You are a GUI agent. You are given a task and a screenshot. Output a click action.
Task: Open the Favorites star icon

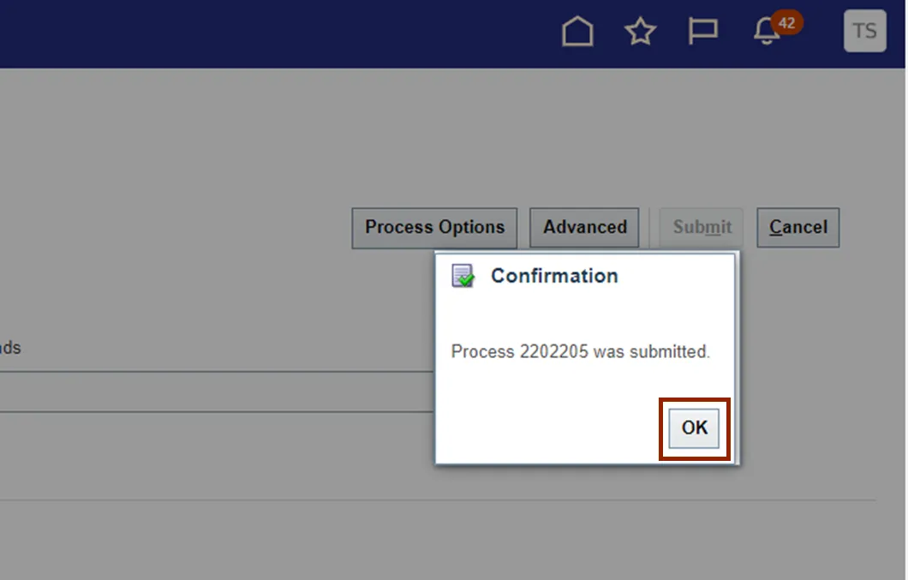click(x=640, y=32)
